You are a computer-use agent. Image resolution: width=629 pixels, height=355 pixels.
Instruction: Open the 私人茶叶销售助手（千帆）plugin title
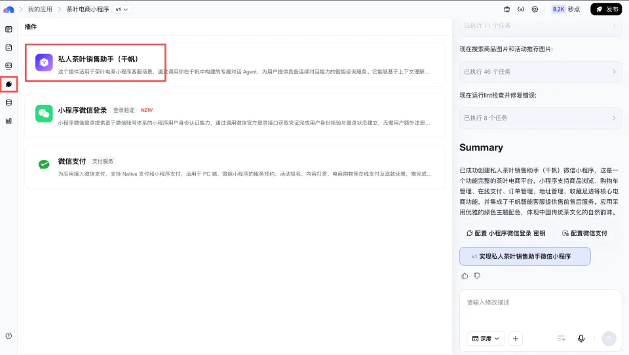pos(98,59)
